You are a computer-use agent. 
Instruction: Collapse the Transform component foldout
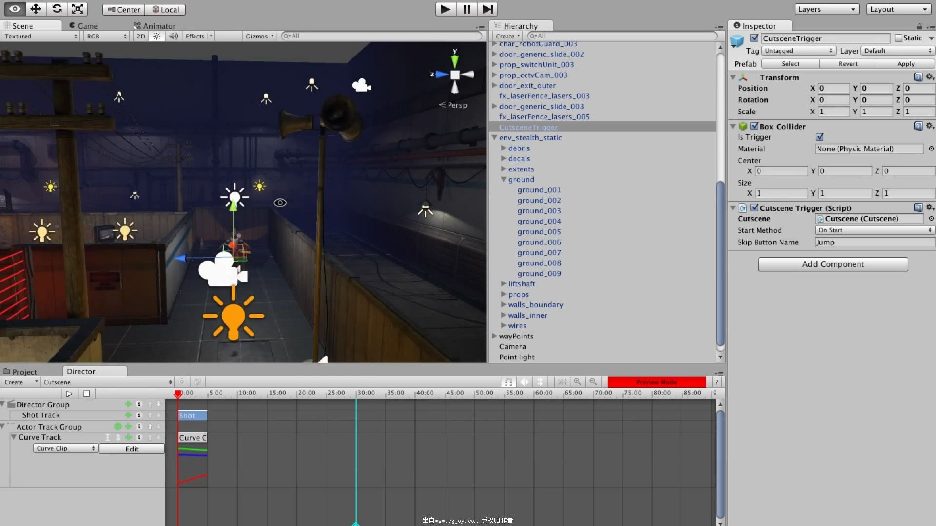coord(733,77)
